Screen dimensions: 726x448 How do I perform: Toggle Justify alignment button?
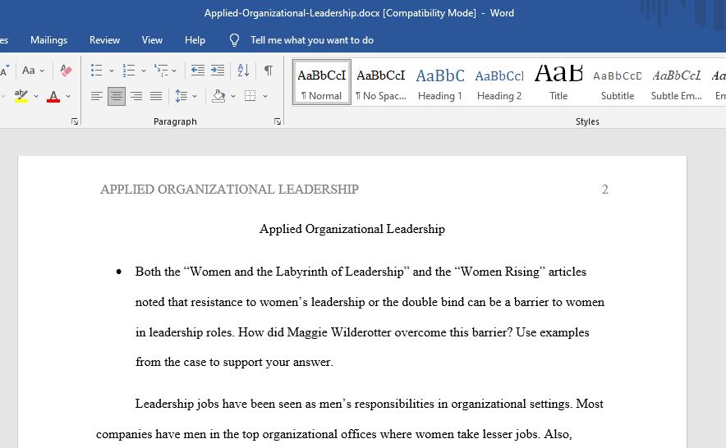[x=156, y=96]
